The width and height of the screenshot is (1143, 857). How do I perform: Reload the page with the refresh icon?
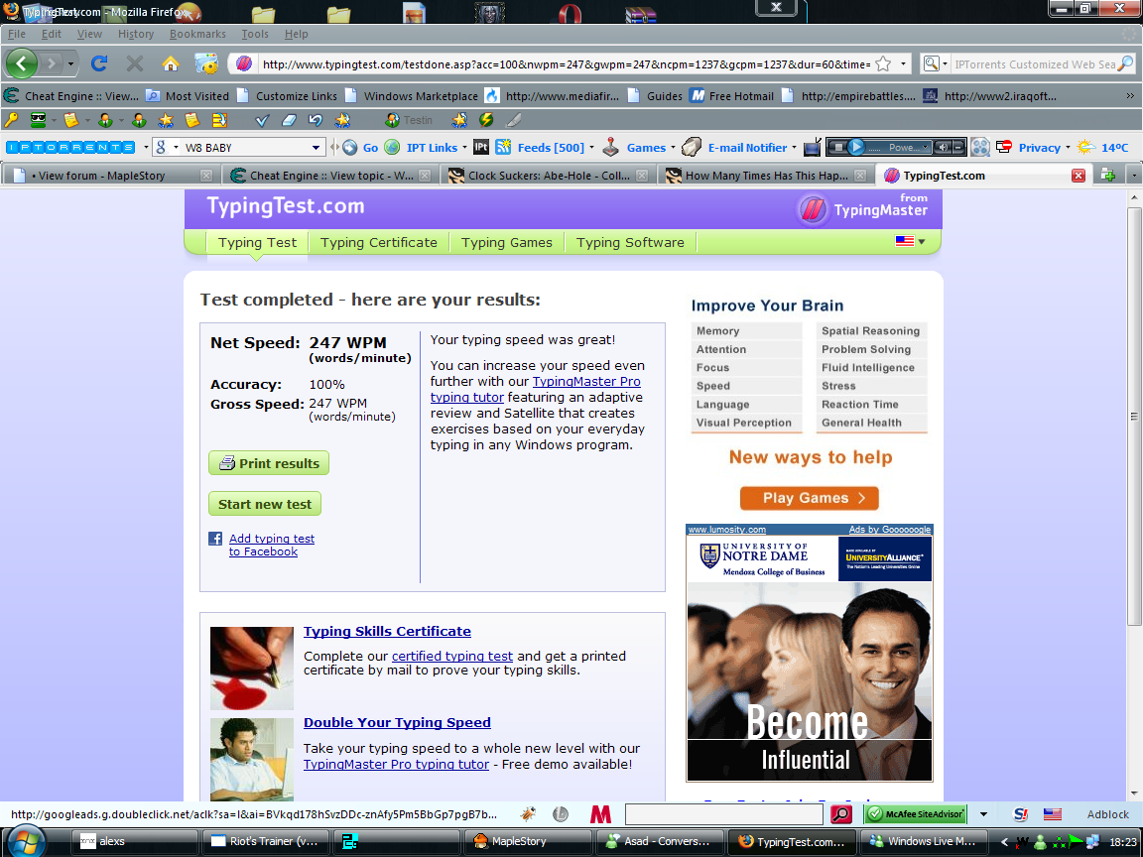pyautogui.click(x=99, y=64)
